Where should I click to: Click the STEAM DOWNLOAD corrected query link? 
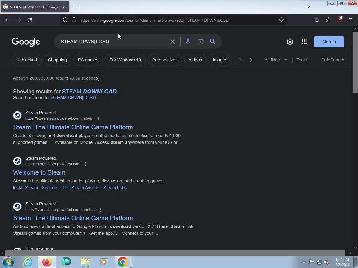pos(89,92)
